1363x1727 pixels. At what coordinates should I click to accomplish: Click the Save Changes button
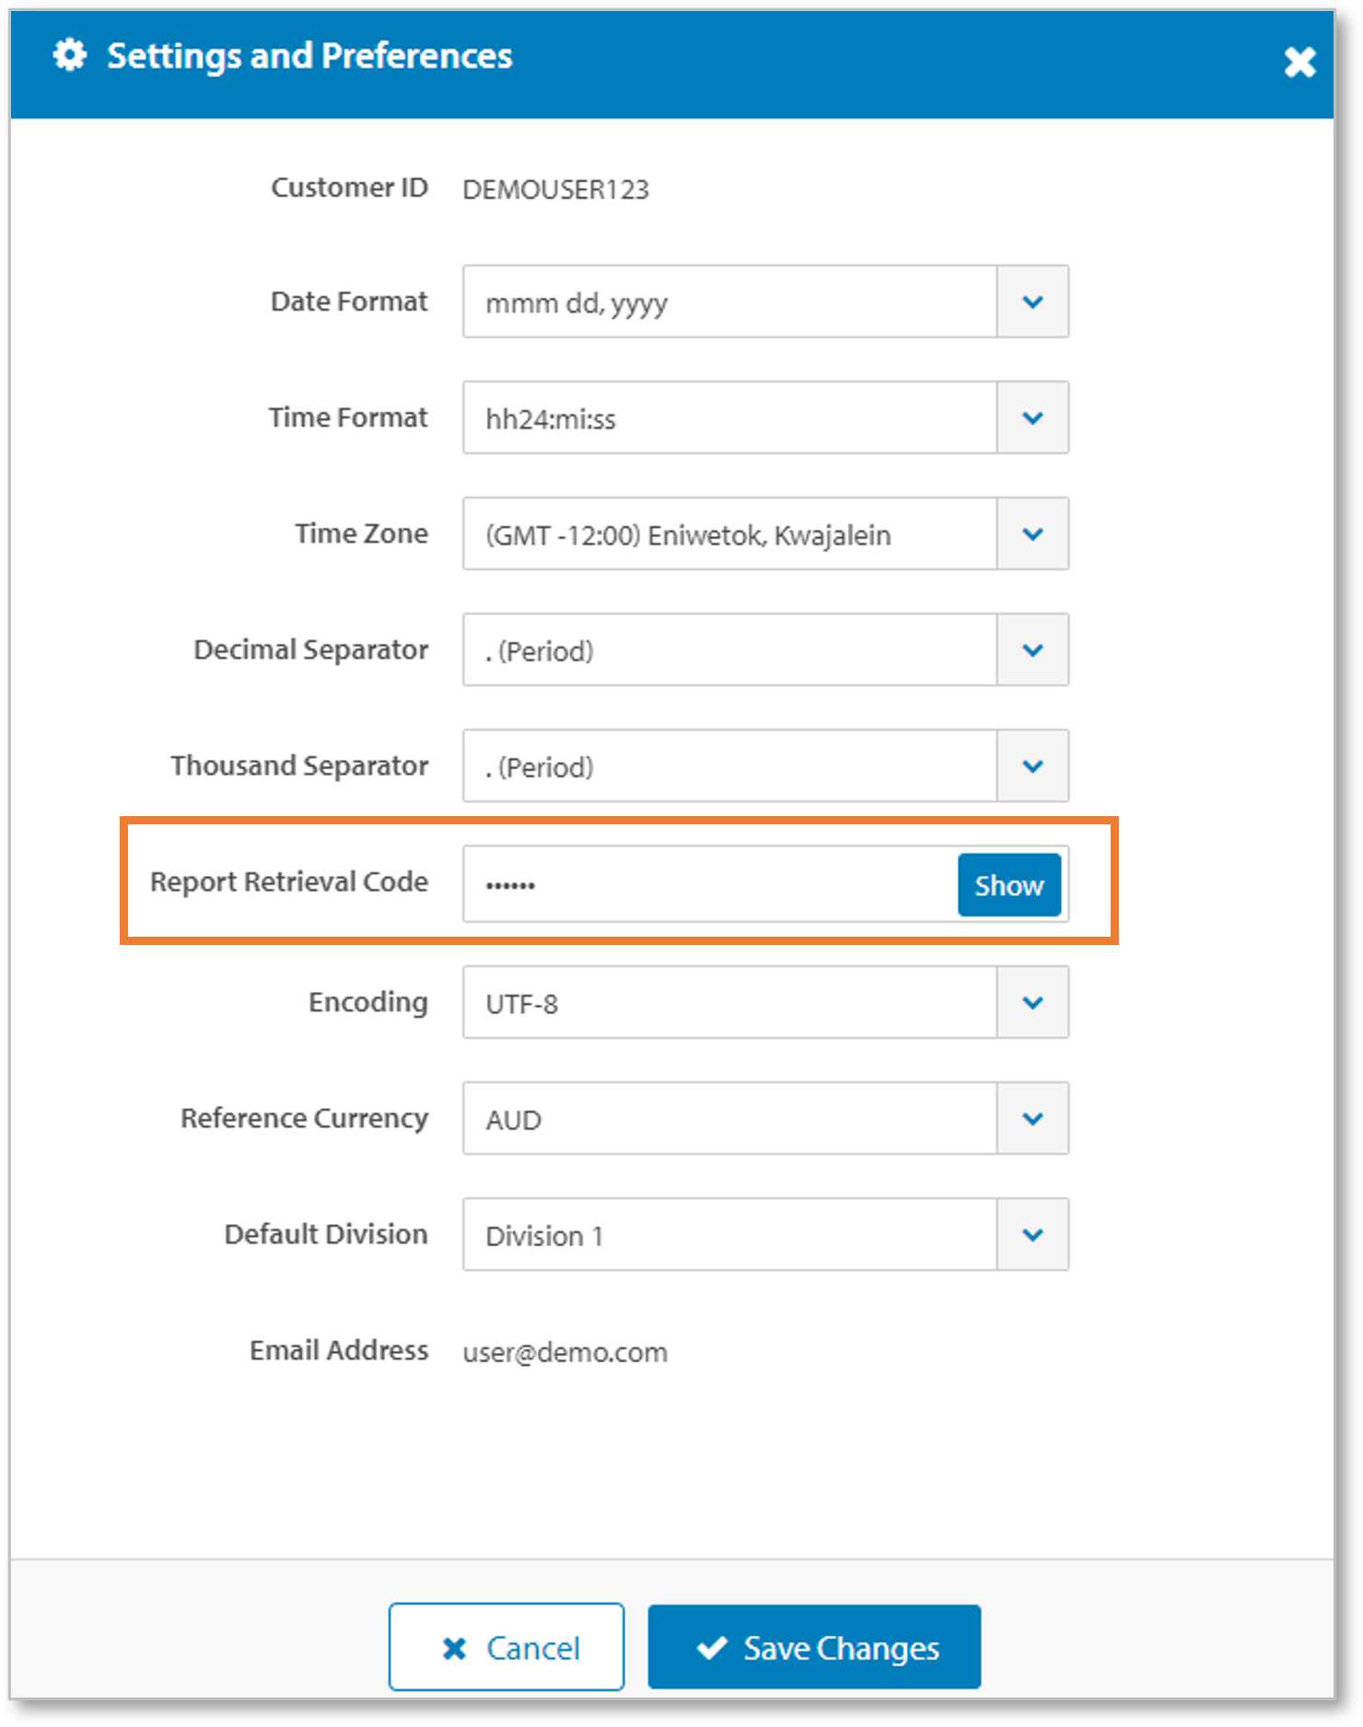coord(814,1647)
